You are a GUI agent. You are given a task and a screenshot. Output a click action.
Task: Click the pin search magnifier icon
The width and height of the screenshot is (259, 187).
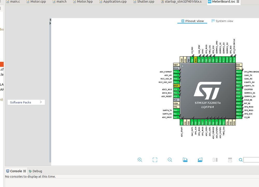click(241, 160)
